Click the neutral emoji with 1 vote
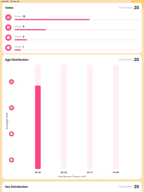Screen dimensions: 144x192 tap(8, 48)
